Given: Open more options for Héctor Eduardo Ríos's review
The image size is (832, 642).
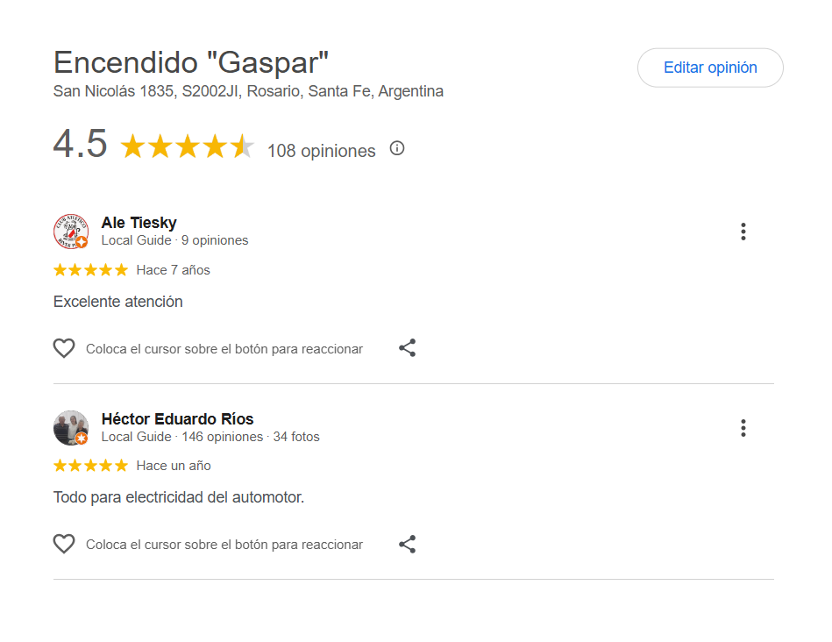Looking at the screenshot, I should click(743, 428).
